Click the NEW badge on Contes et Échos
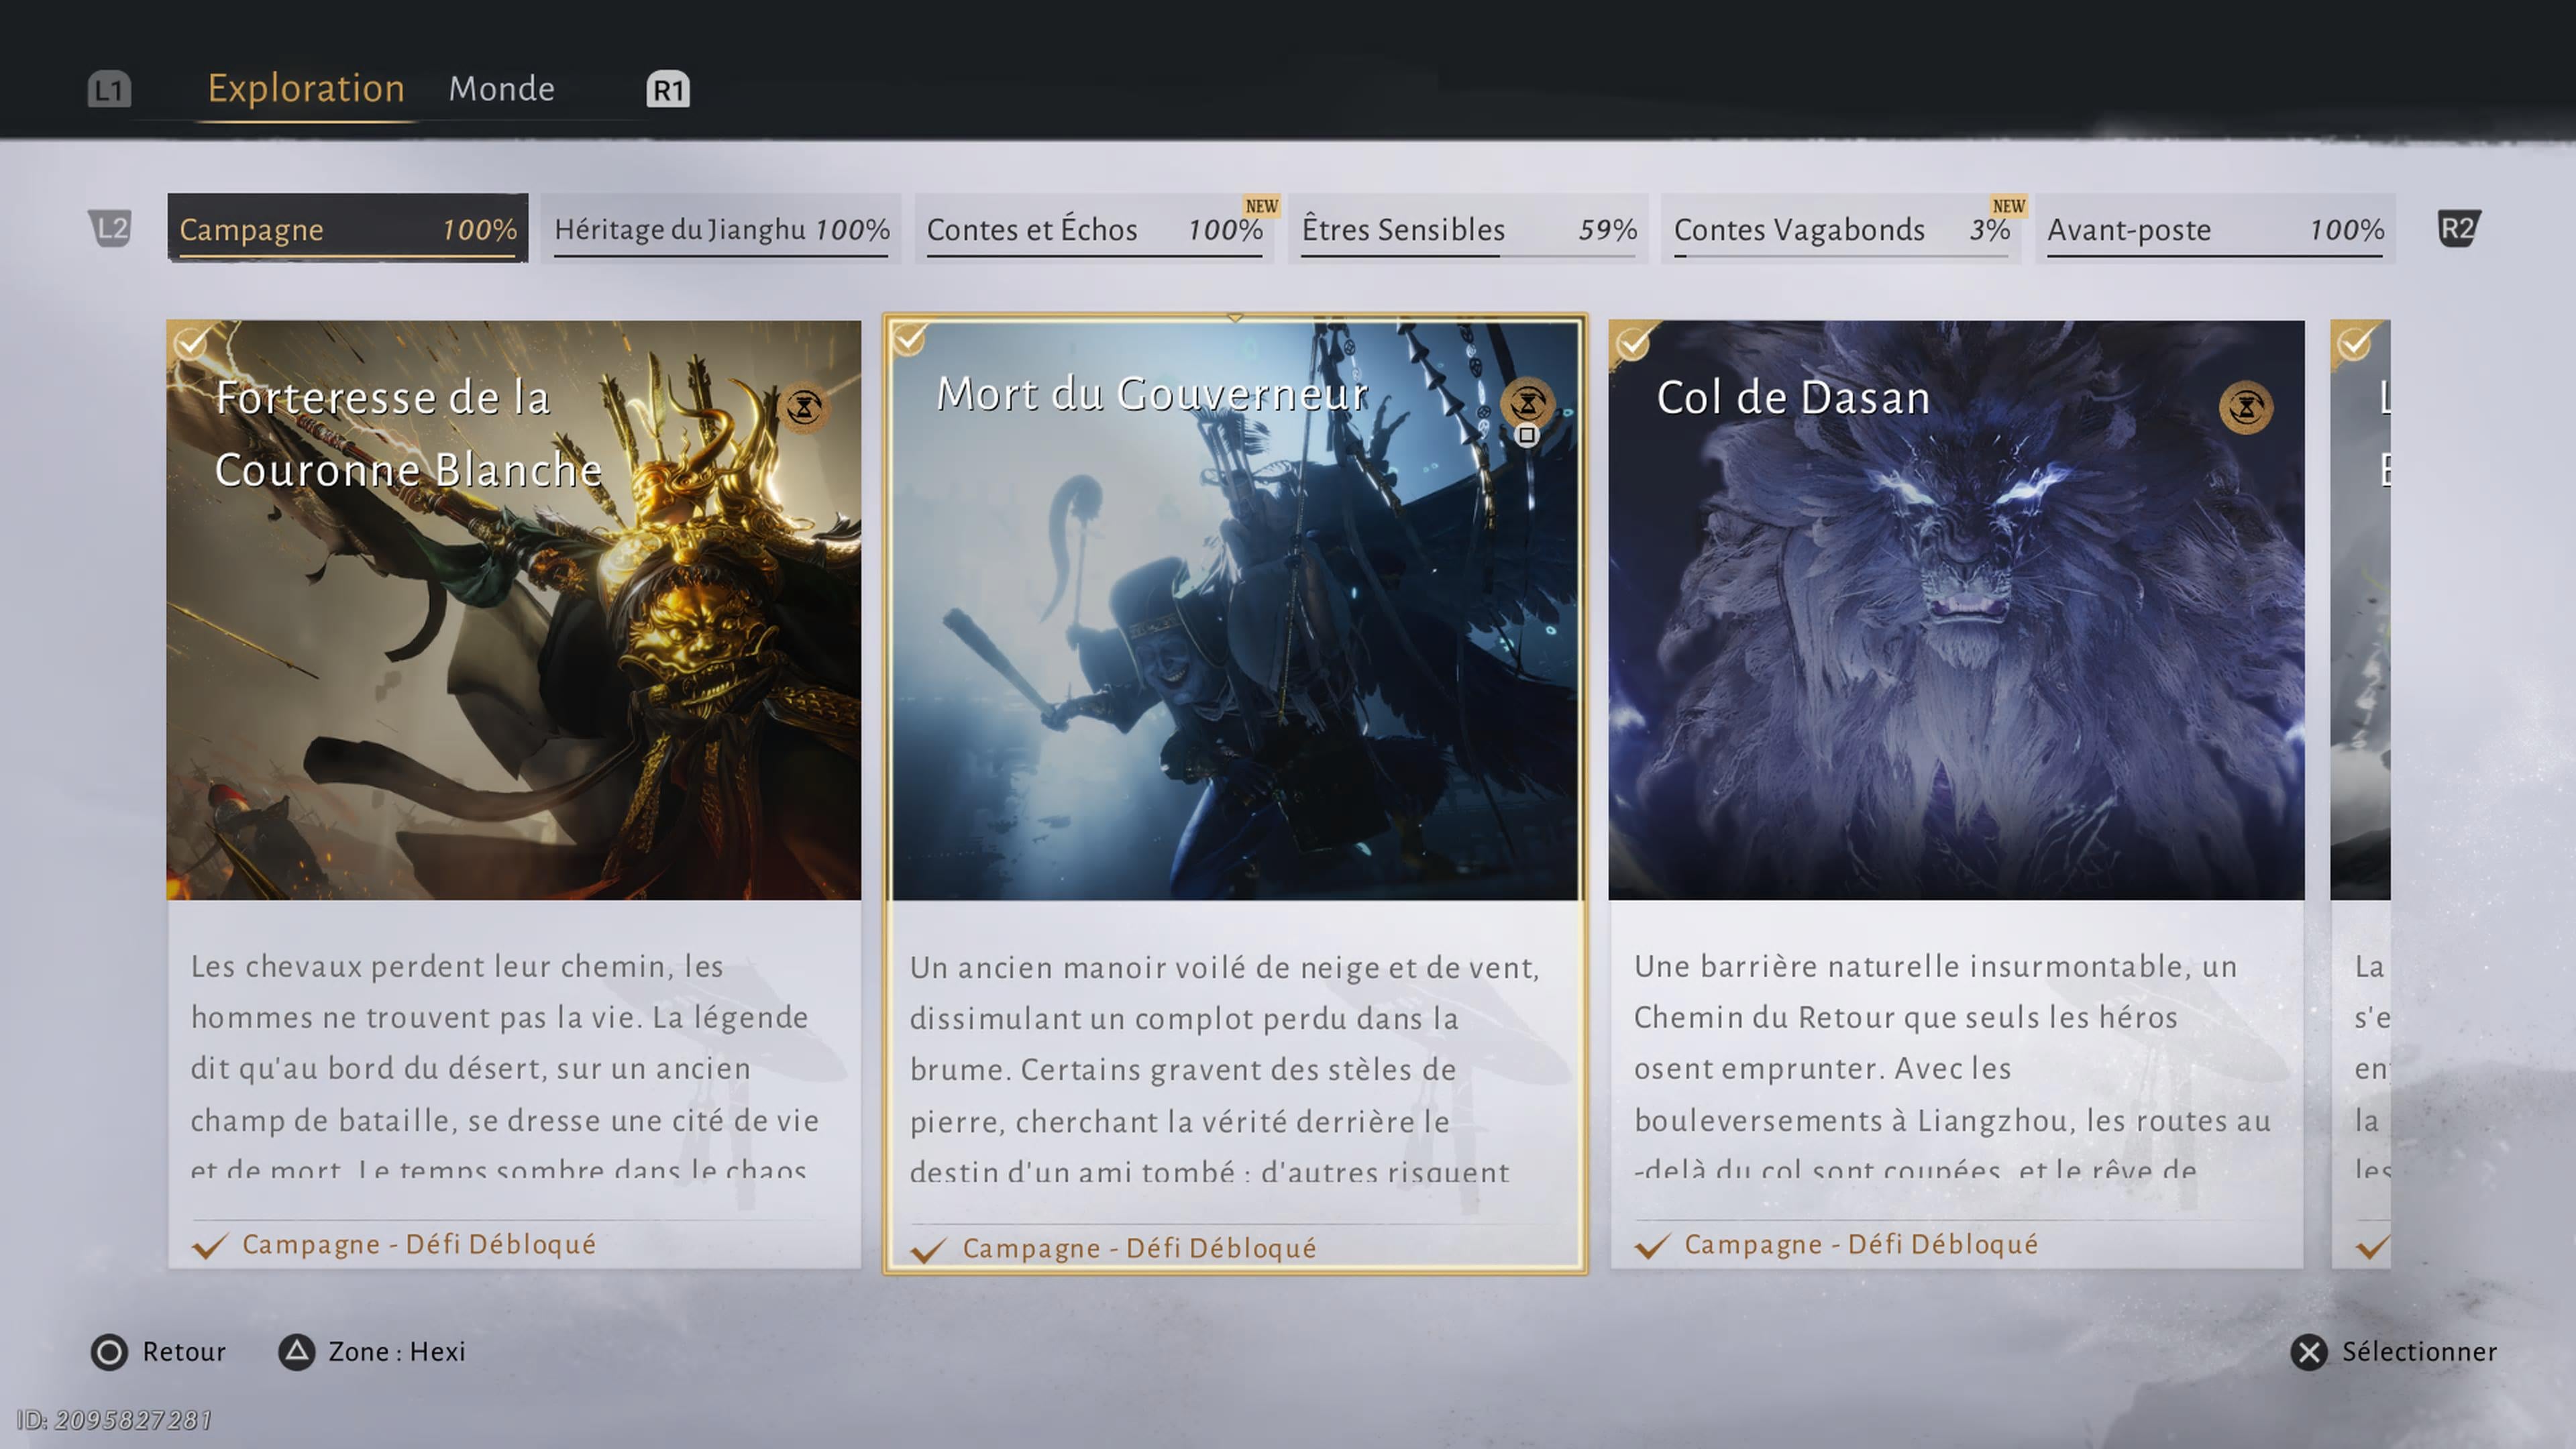The height and width of the screenshot is (1449, 2576). pyautogui.click(x=1261, y=206)
